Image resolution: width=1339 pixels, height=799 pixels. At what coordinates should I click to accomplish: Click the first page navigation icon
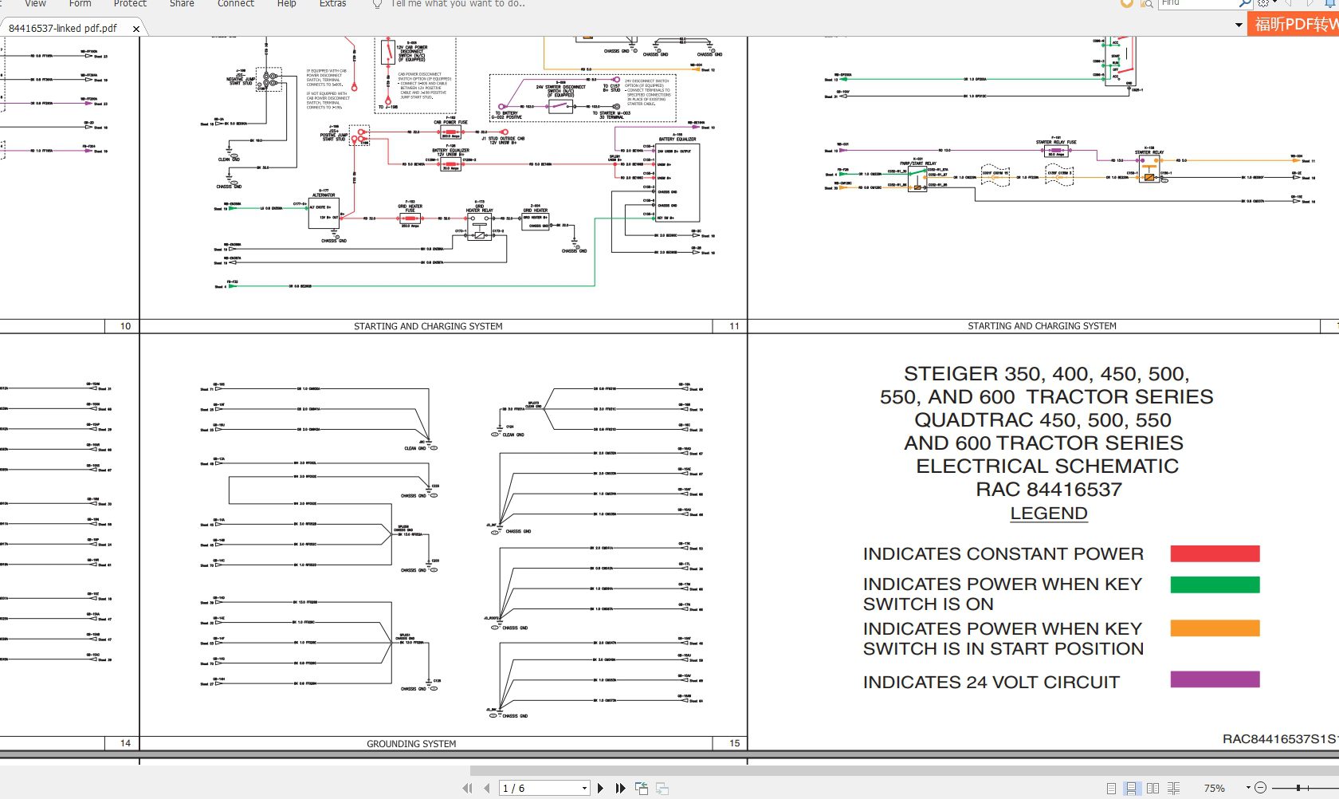point(468,788)
